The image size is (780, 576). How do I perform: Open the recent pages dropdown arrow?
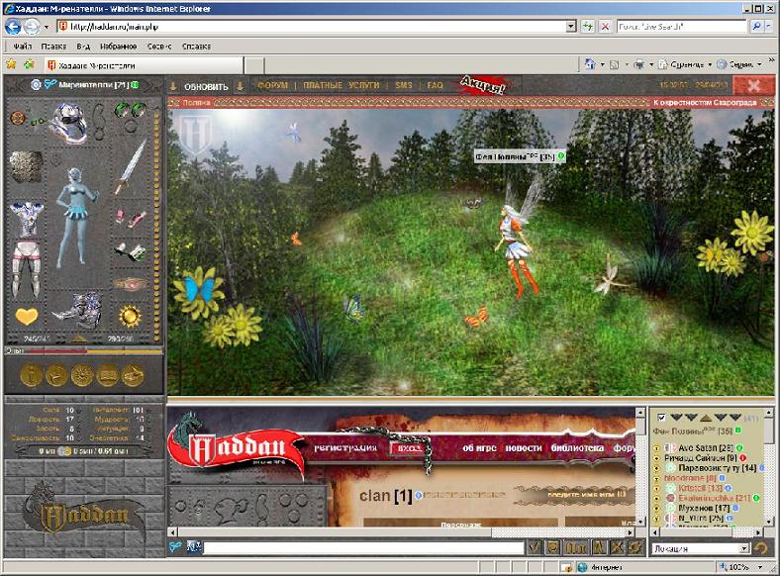[x=47, y=27]
